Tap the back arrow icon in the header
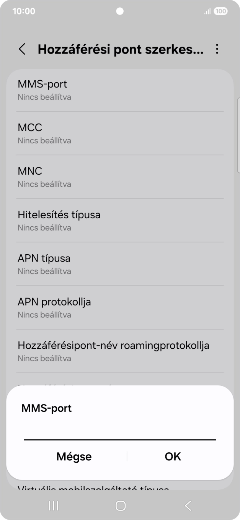The image size is (240, 520). coord(21,50)
